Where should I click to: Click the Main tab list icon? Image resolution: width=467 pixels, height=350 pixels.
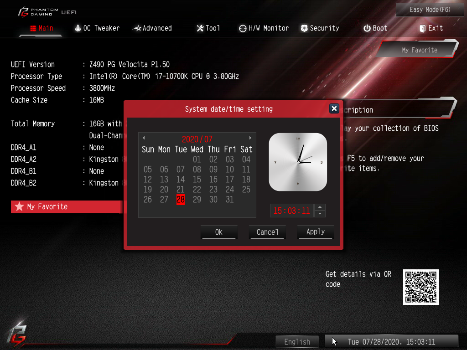click(33, 28)
